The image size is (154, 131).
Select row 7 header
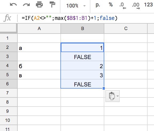(x=9, y=93)
